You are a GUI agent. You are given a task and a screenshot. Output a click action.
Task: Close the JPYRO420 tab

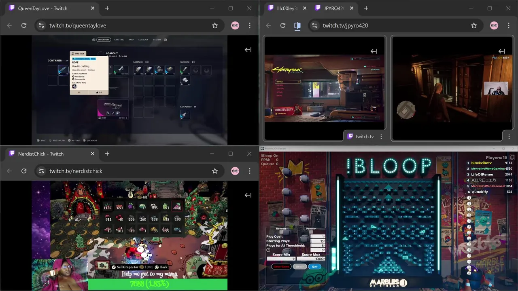point(352,8)
